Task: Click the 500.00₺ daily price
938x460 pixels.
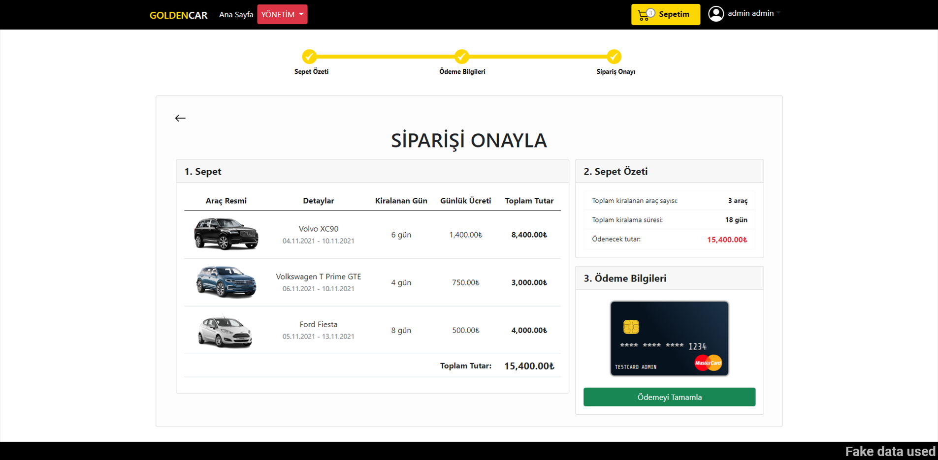Action: coord(466,330)
